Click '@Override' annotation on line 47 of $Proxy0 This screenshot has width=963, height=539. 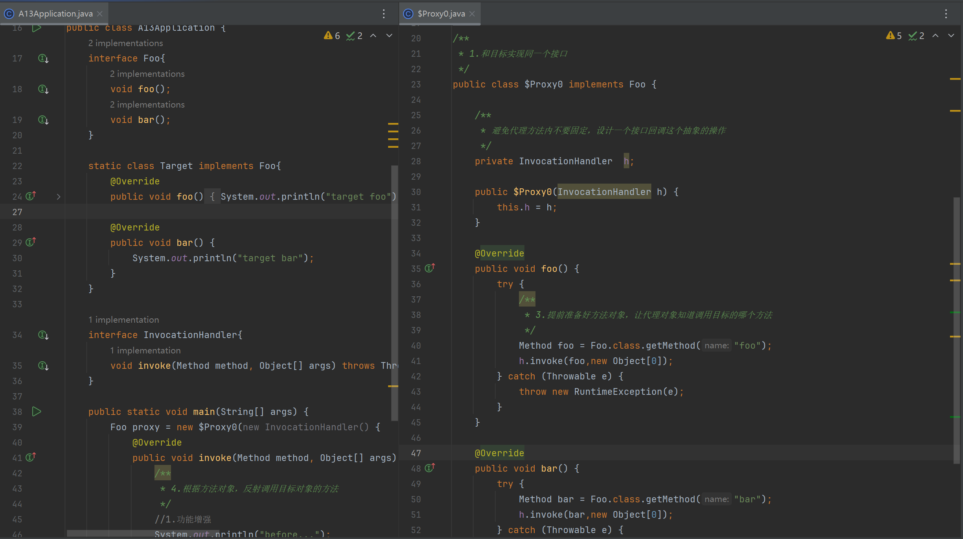(499, 453)
